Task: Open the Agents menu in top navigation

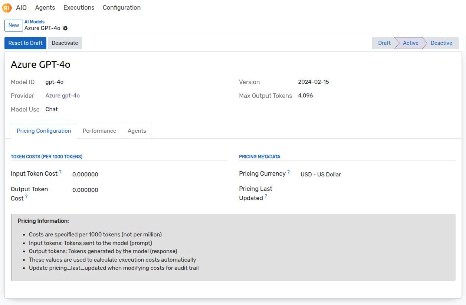Action: click(45, 7)
